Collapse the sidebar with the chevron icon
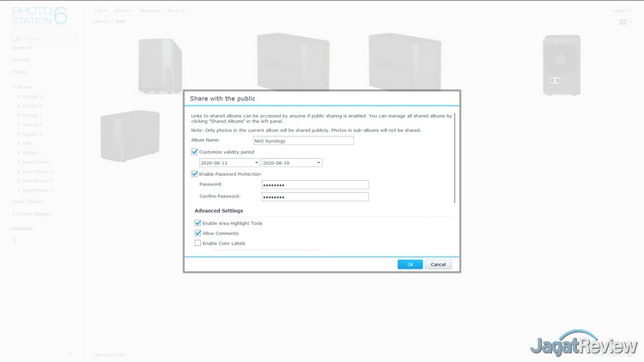Viewport: 644px width, 362px height. 70,353
